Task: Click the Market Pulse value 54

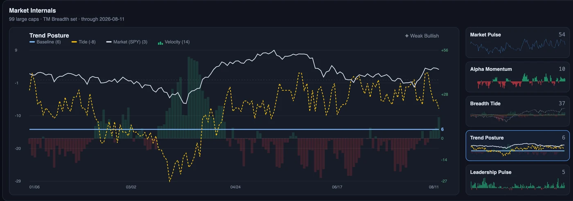Action: click(x=562, y=35)
